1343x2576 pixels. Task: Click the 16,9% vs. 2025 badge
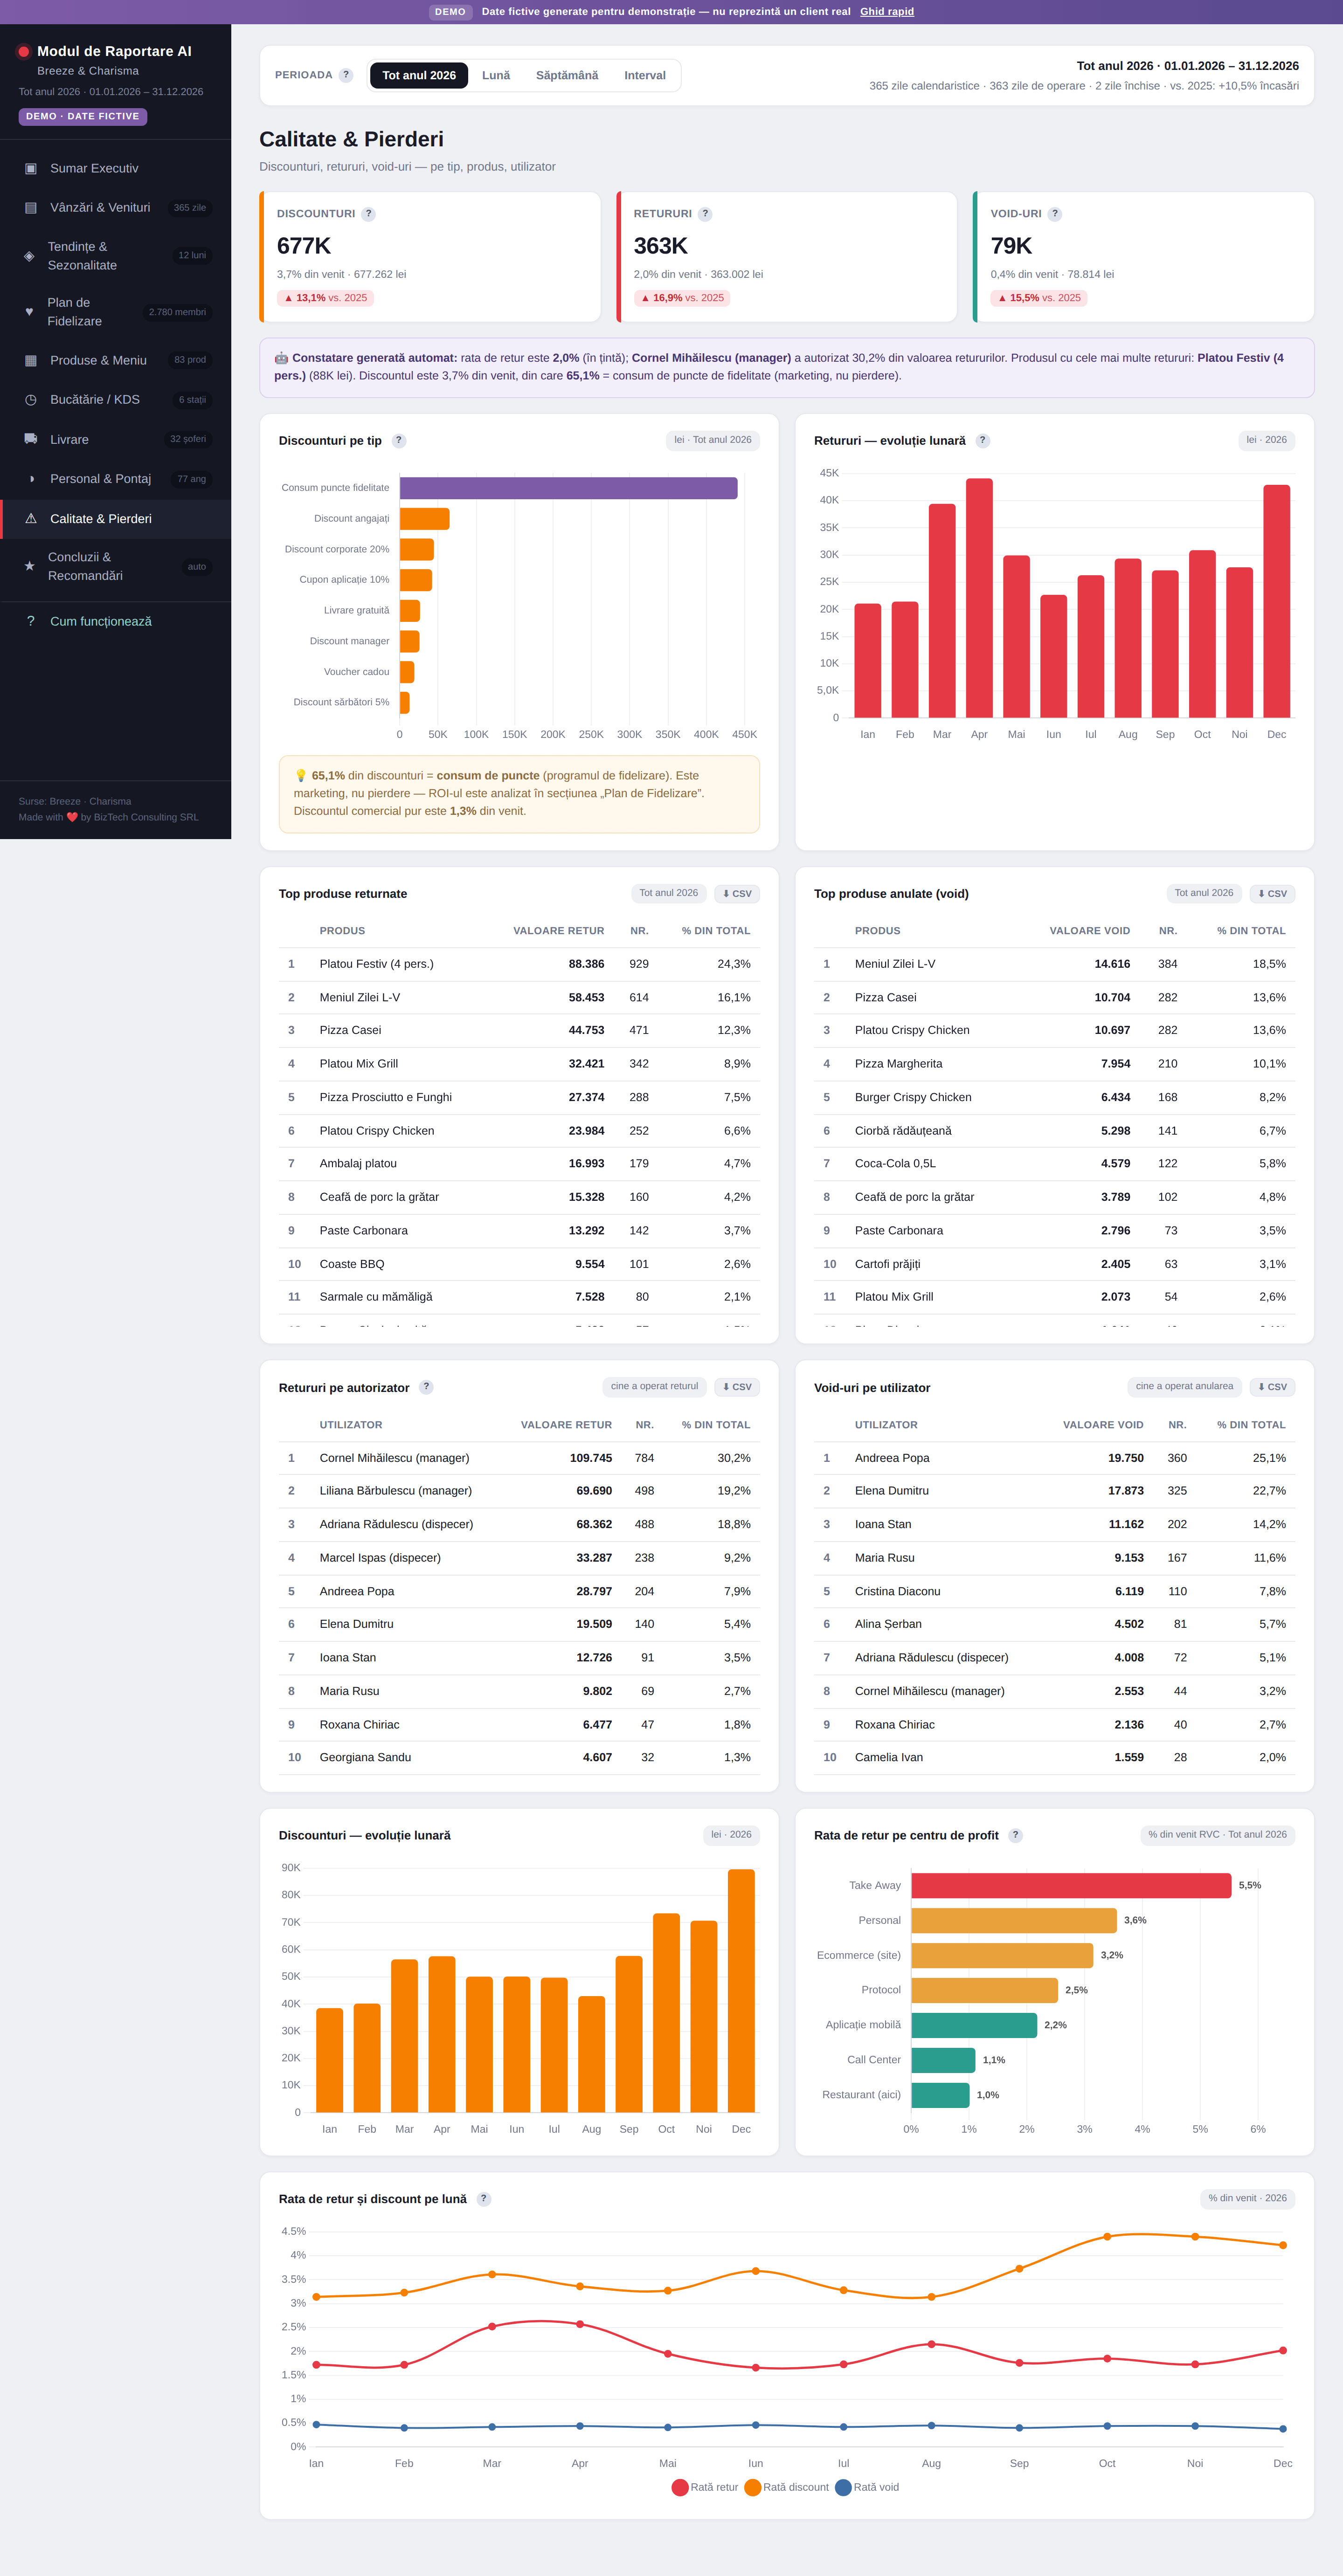point(682,298)
